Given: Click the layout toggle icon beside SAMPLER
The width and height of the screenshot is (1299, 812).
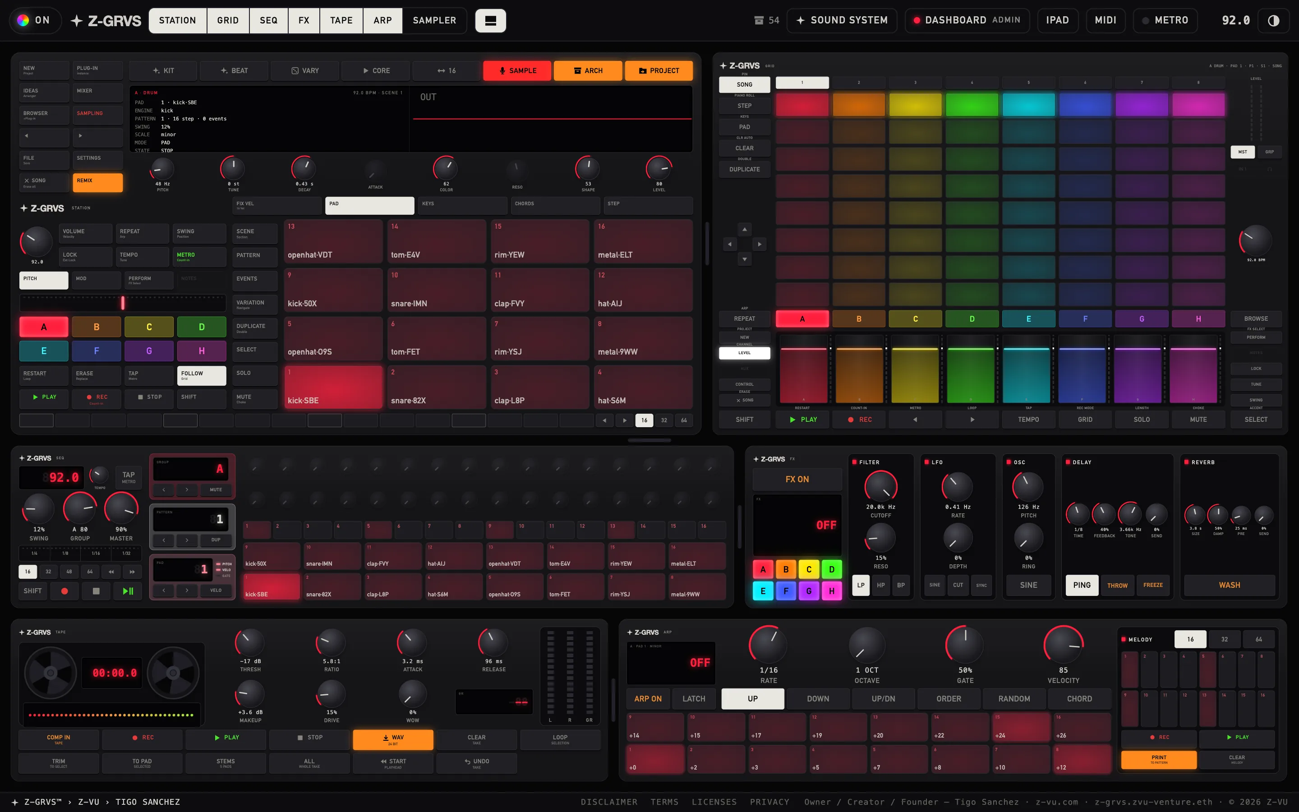Looking at the screenshot, I should [x=490, y=20].
